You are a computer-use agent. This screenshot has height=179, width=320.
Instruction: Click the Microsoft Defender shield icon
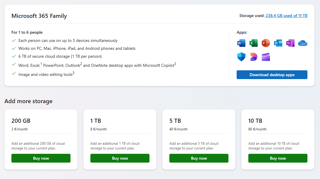click(241, 57)
